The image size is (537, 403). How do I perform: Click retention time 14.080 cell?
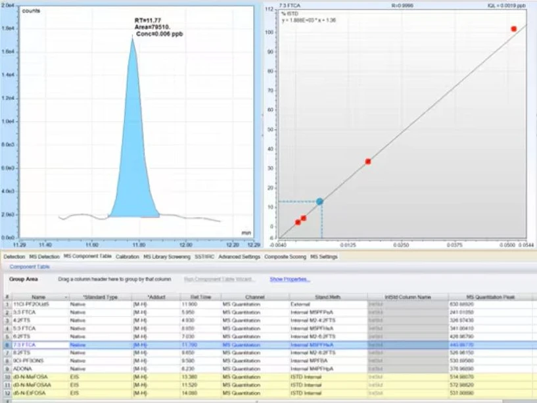pyautogui.click(x=200, y=393)
